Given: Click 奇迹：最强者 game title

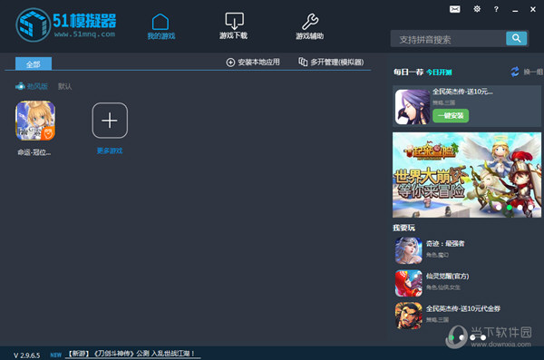Looking at the screenshot, I should [x=445, y=244].
